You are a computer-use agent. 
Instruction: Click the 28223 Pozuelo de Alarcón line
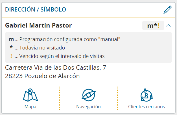point(42,76)
